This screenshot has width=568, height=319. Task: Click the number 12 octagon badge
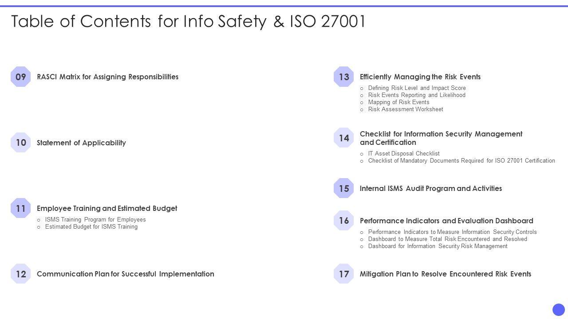pos(21,274)
